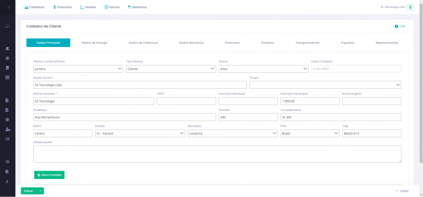Click the Endereço input field
This screenshot has width=423, height=197.
(125, 117)
